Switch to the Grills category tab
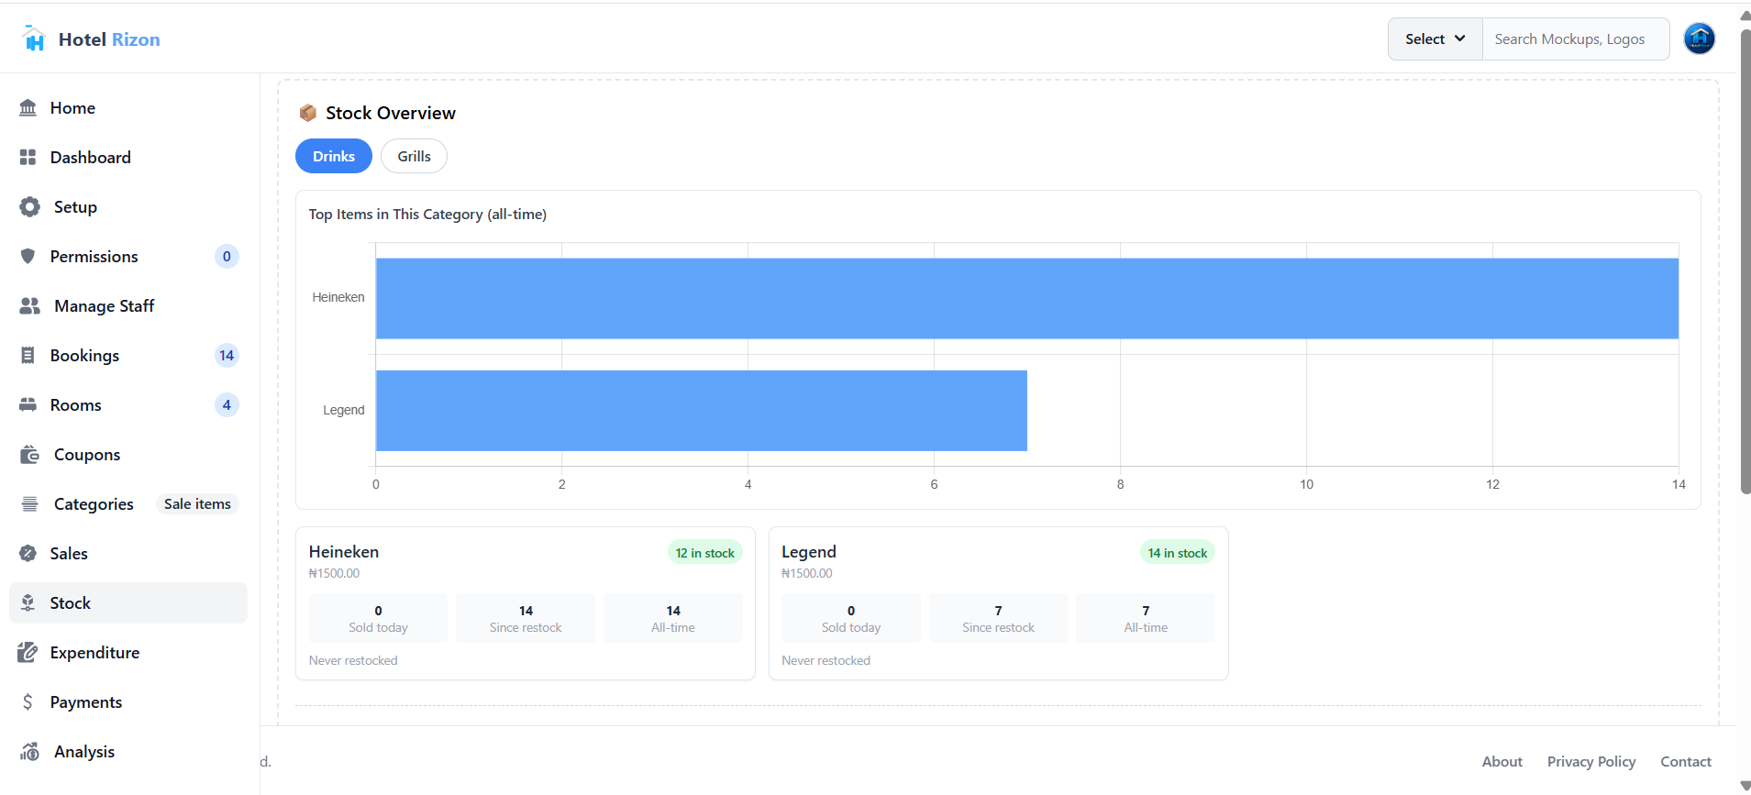 (x=414, y=156)
